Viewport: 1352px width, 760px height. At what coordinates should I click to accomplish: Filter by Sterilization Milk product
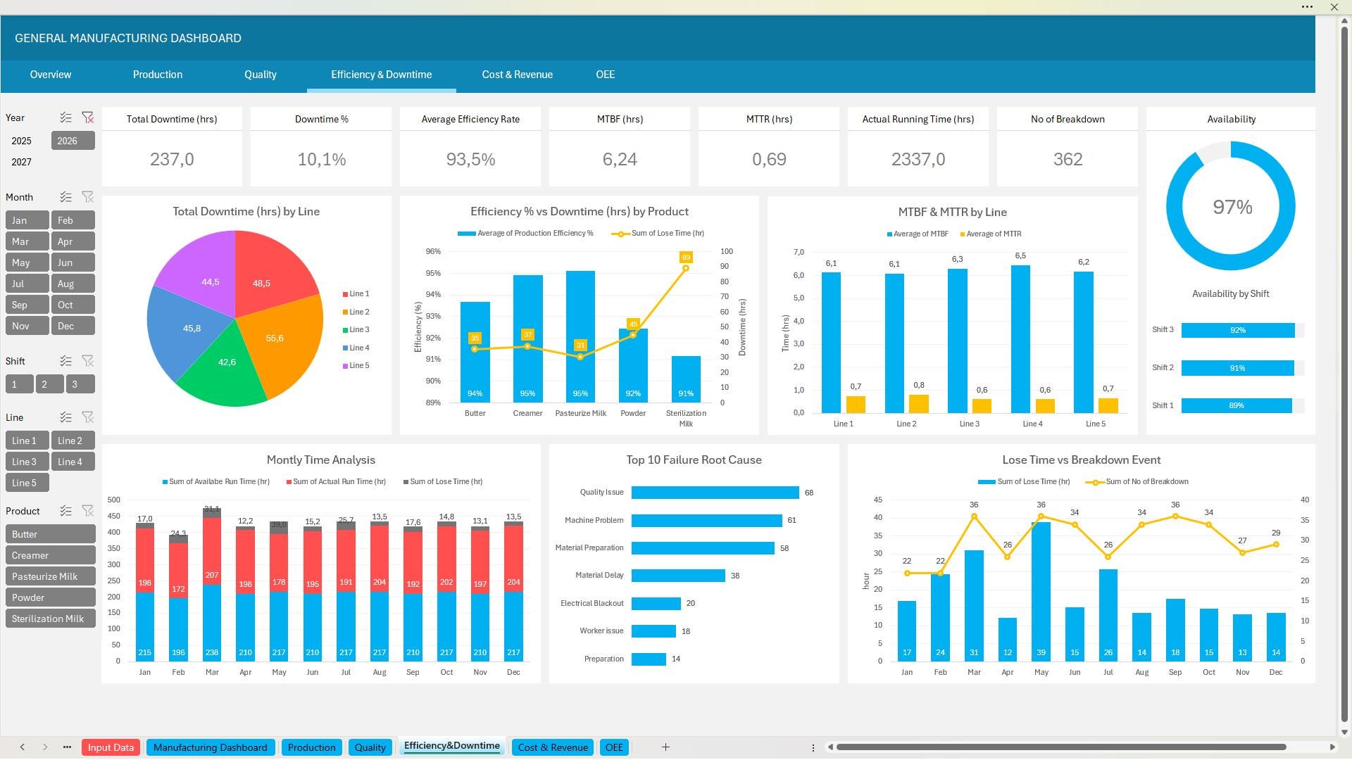tap(50, 619)
